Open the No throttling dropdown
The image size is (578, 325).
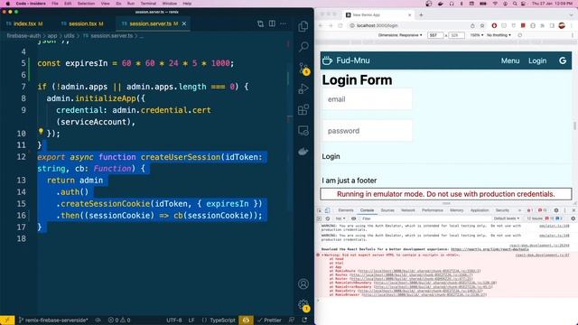499,35
